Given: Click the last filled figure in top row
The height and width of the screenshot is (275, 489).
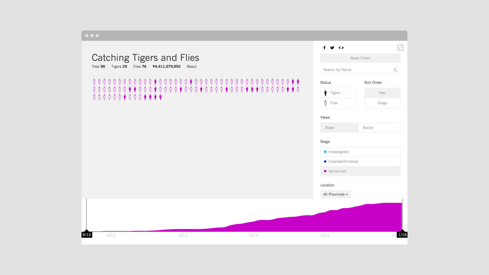Looking at the screenshot, I should point(298,82).
